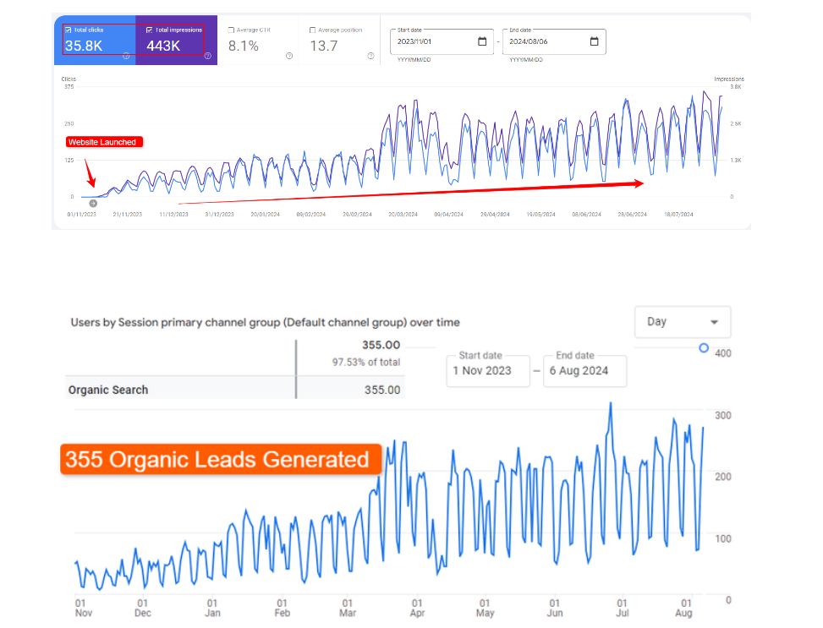Open help icon on Total impressions card
Viewport: 823px width, 628px height.
coord(208,56)
